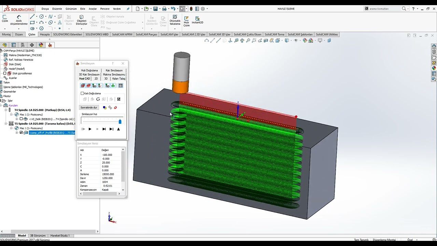Click the Rebuild traffic light icon
Screen dimensions: 437x246
191,9
